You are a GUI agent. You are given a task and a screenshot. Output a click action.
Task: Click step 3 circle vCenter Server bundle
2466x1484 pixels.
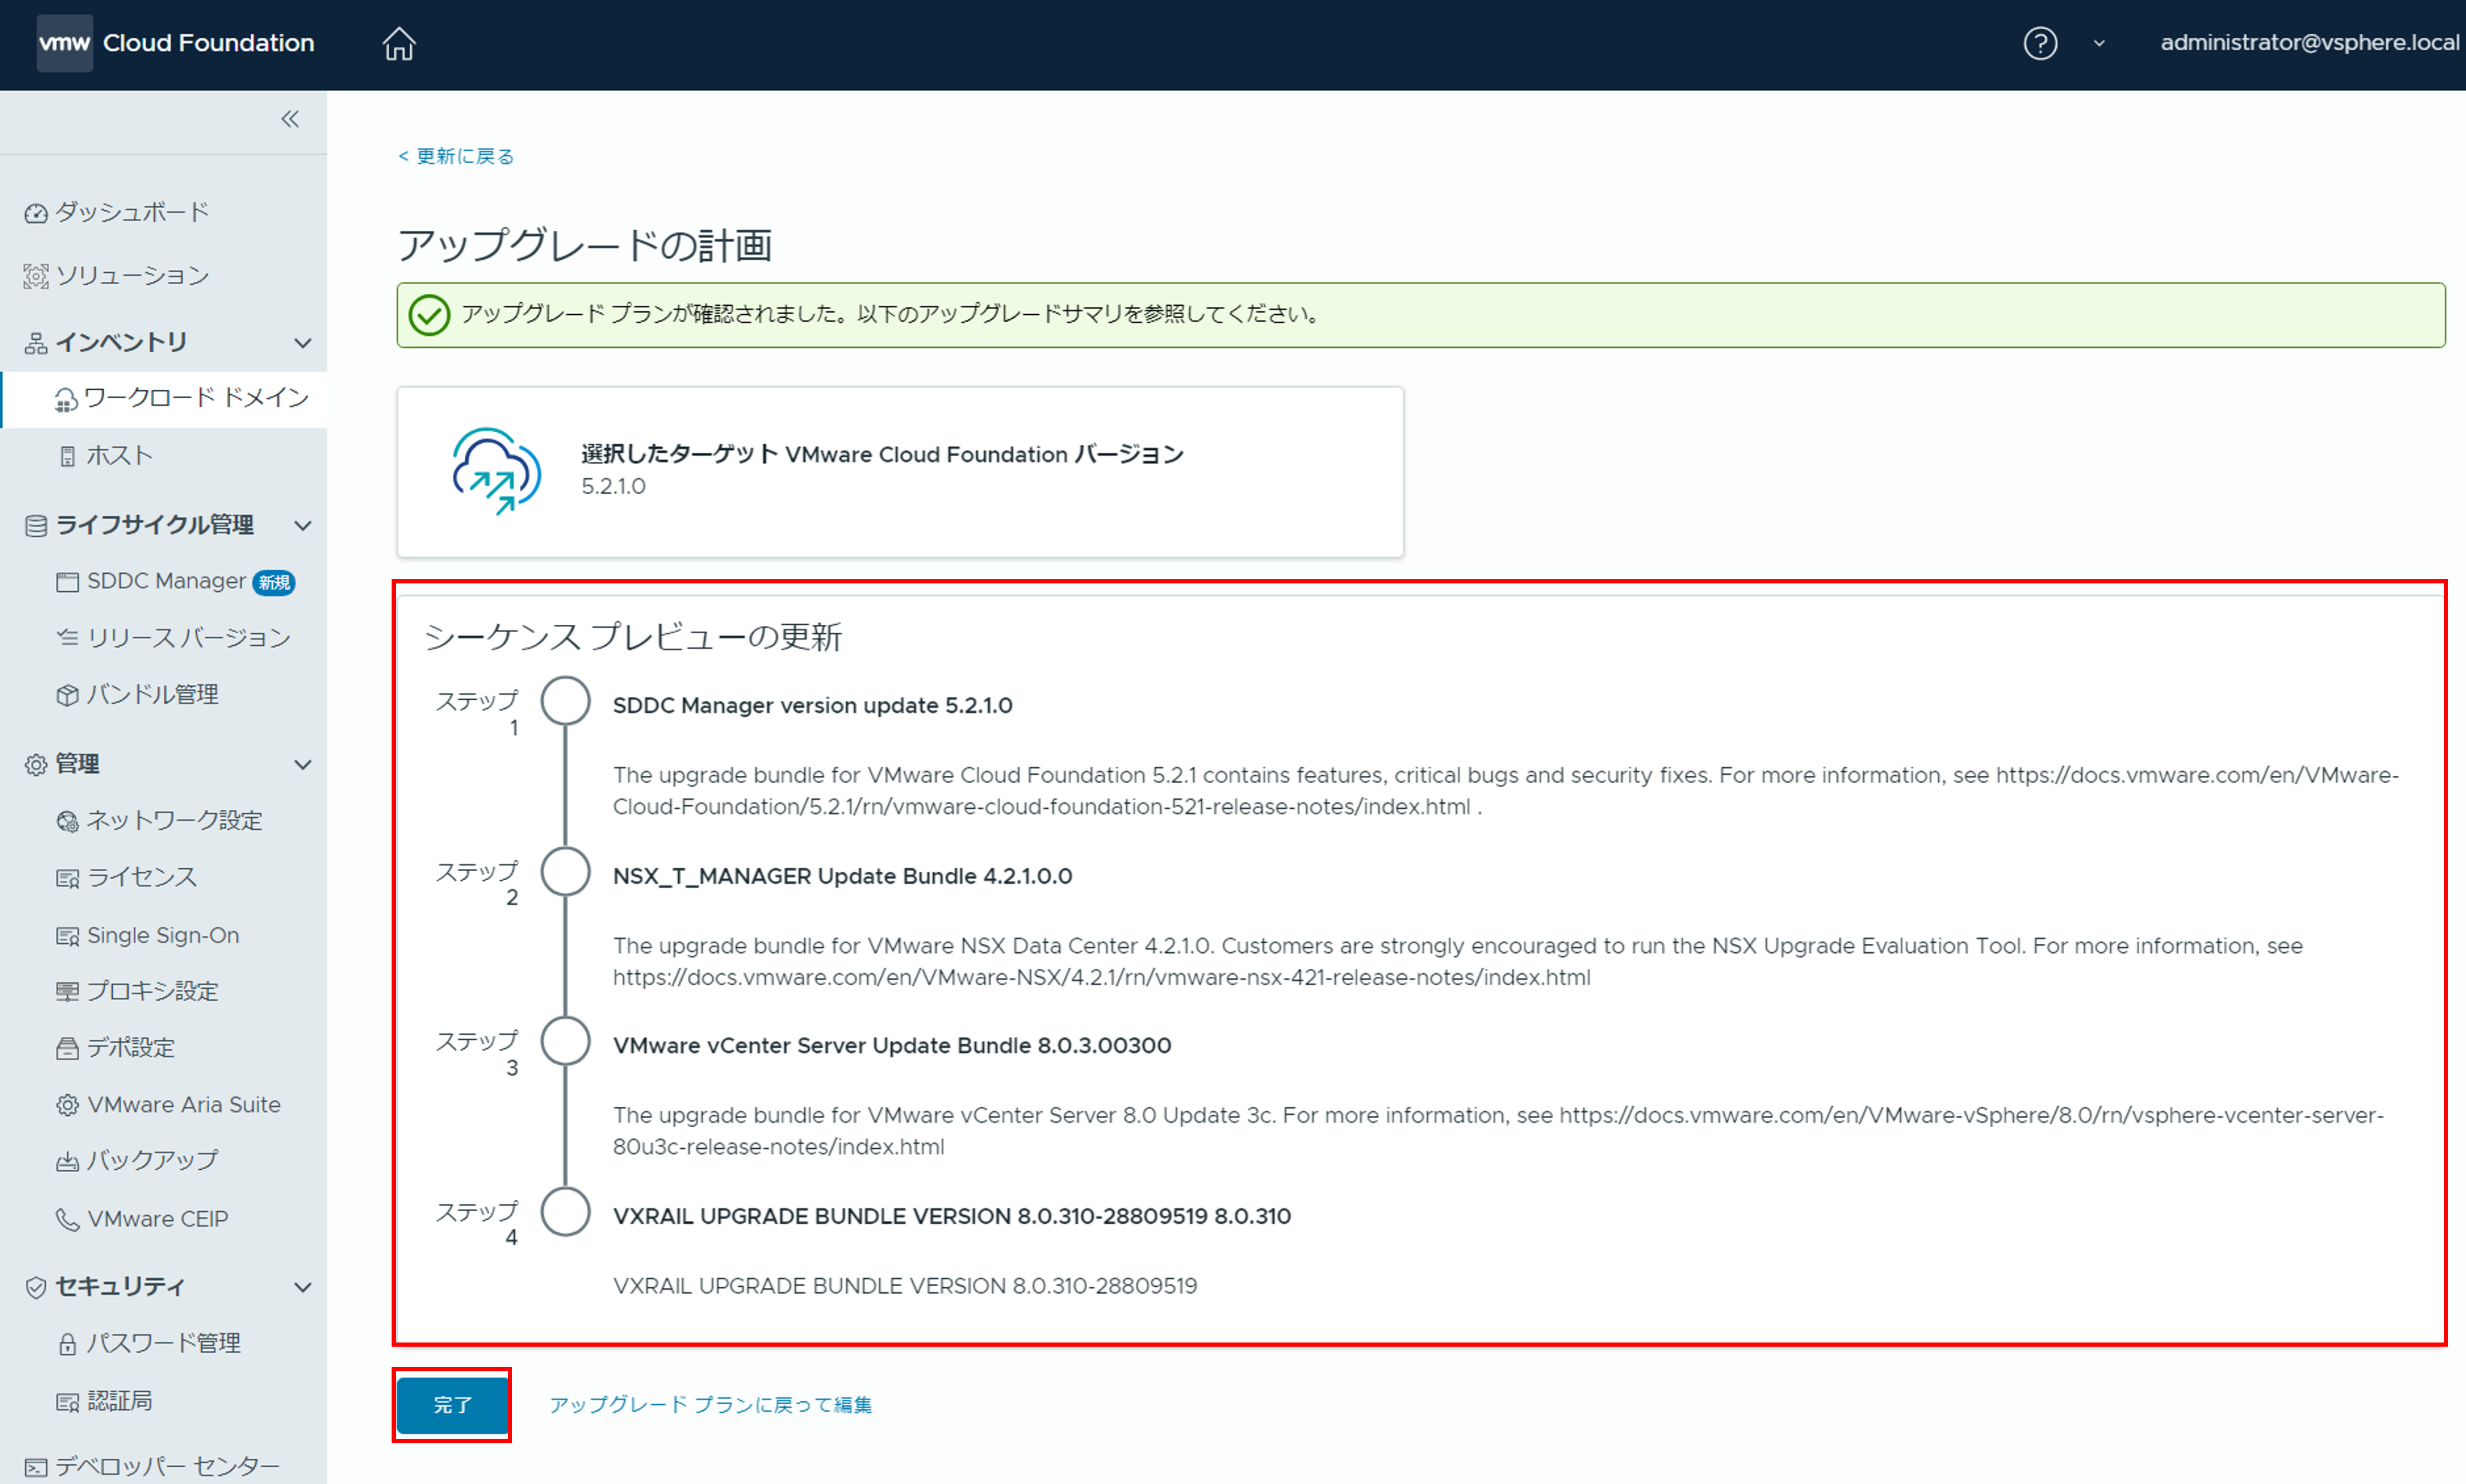(566, 1041)
